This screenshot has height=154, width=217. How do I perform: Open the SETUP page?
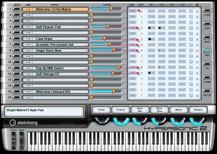pyautogui.click(x=207, y=91)
